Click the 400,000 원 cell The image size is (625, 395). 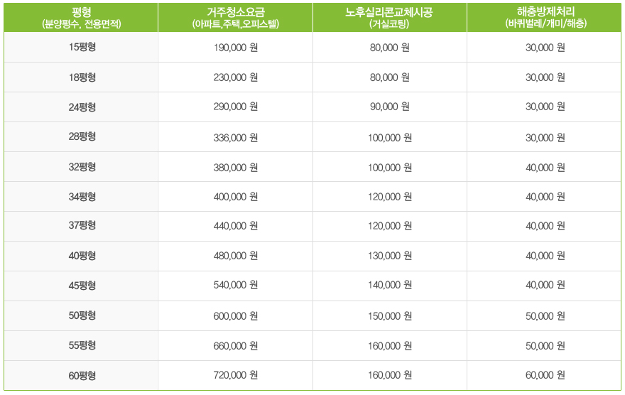[236, 197]
